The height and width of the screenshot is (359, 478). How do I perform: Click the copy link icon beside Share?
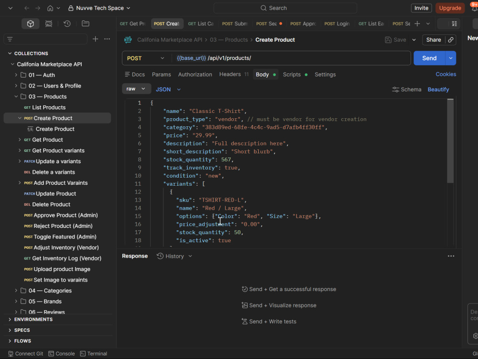pyautogui.click(x=451, y=40)
